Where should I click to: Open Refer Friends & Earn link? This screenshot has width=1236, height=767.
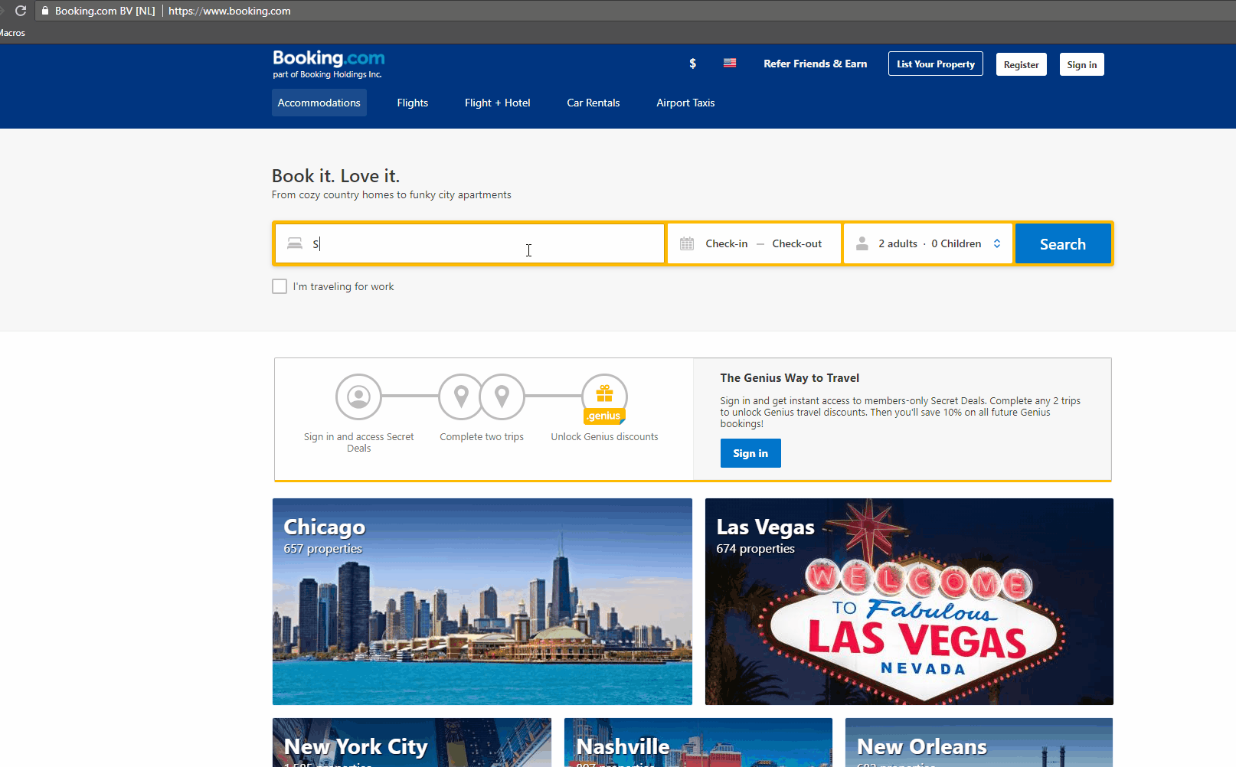(x=816, y=64)
